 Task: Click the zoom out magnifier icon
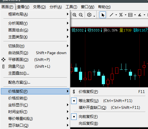coord(81,15)
